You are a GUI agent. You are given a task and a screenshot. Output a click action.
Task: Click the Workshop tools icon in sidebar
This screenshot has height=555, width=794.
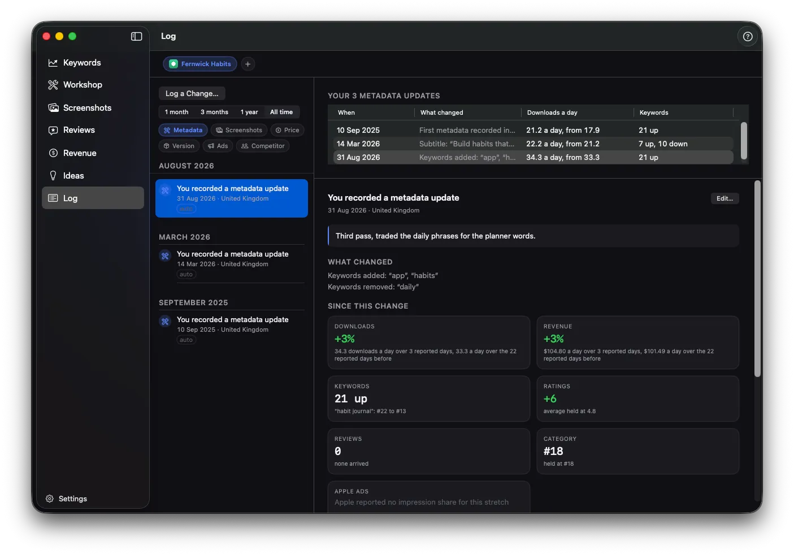coord(53,85)
